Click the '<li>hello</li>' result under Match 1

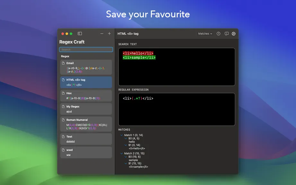(x=137, y=149)
